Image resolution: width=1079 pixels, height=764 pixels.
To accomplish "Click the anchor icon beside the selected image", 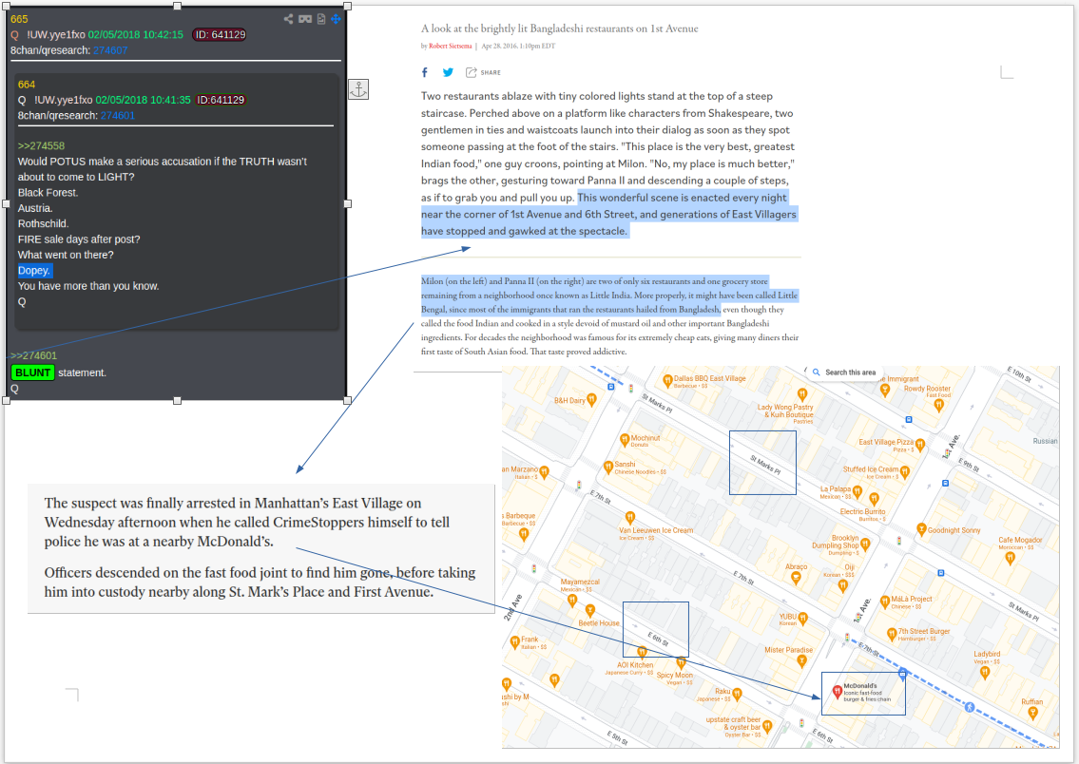I will pos(357,89).
